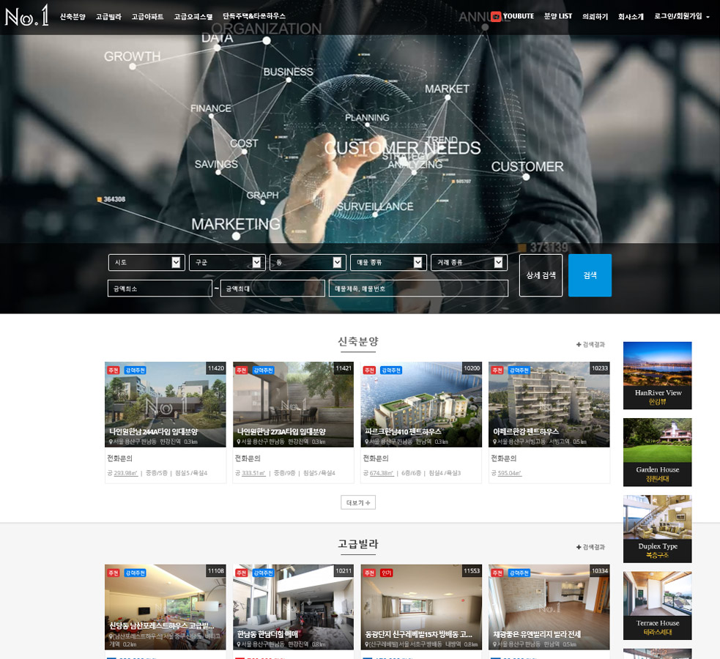Expand the 매물 종류 dropdown
Screen dimensions: 720x659
[x=388, y=262]
